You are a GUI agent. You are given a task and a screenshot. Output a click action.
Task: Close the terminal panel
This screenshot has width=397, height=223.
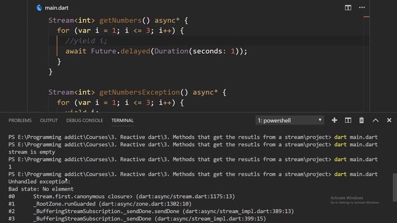[389, 120]
